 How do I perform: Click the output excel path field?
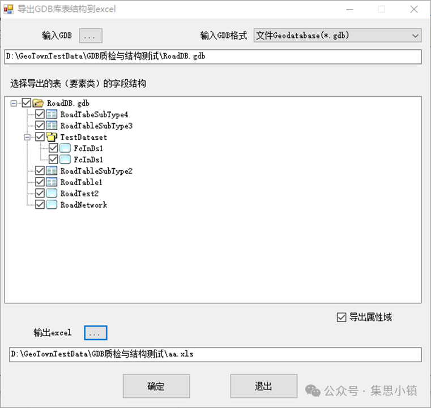tap(215, 354)
